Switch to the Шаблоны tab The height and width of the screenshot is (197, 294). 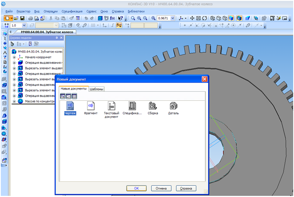(96, 89)
